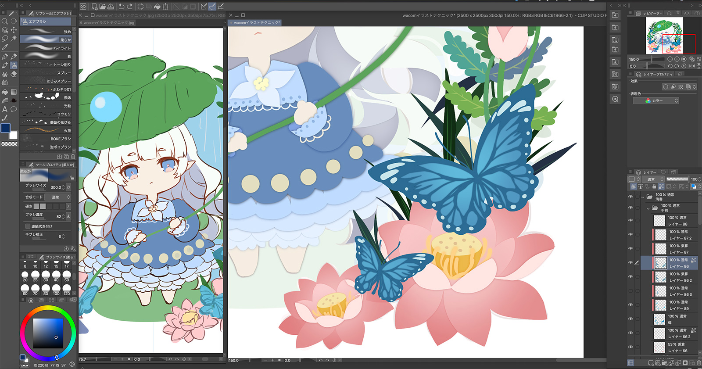Choose the スプレー sub tool
Viewport: 702px width, 369px height.
point(46,72)
